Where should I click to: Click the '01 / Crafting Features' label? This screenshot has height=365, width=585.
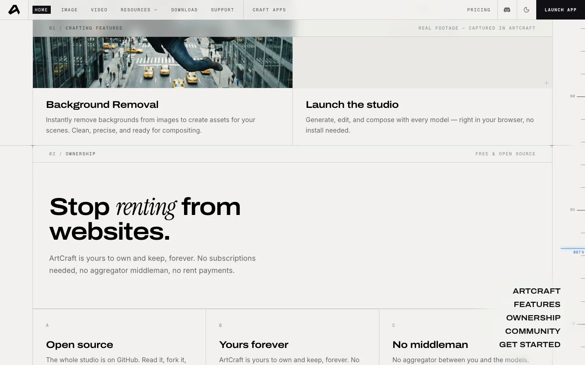[86, 28]
